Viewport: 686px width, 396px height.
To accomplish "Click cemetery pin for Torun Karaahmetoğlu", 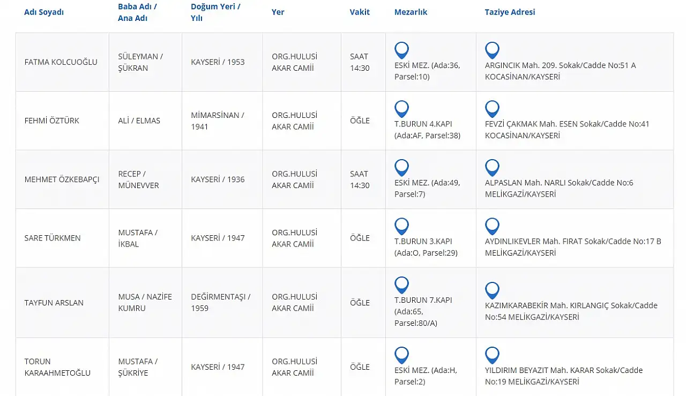I will coord(401,355).
